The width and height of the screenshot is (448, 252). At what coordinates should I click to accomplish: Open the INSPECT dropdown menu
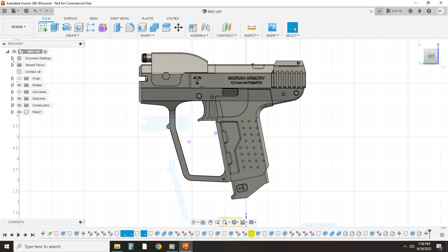pyautogui.click(x=251, y=36)
